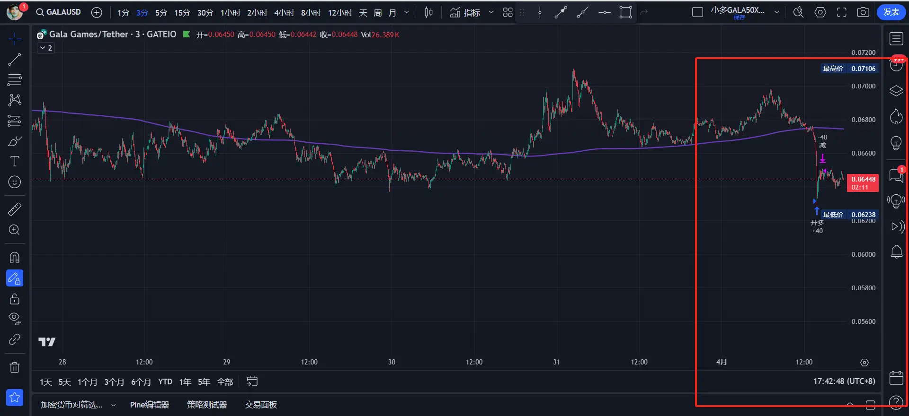Open the watchlist panel

[x=896, y=39]
